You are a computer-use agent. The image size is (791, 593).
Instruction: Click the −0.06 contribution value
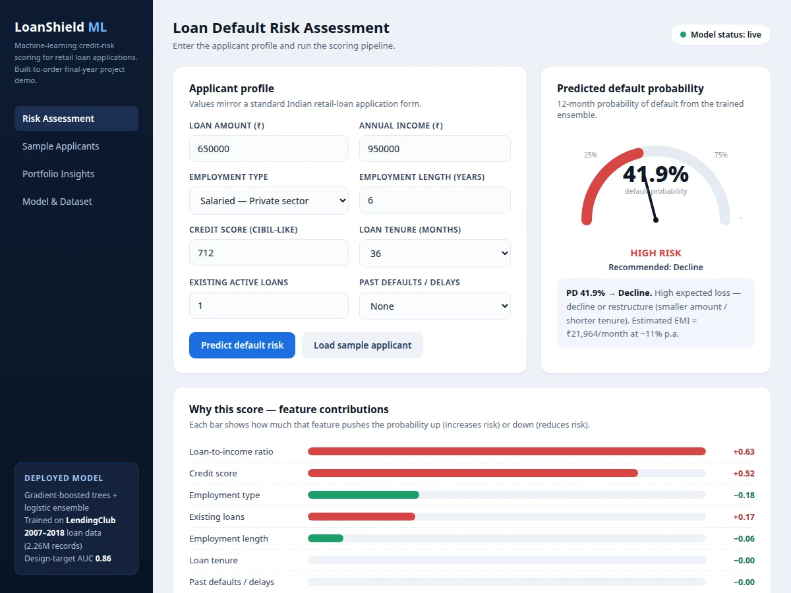744,539
